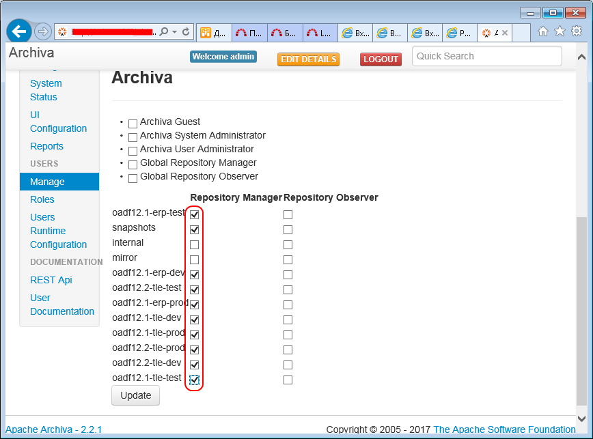Click the LOGOUT button

[381, 59]
